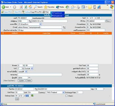Click the Delete button
The width and height of the screenshot is (115, 106).
(x=29, y=80)
